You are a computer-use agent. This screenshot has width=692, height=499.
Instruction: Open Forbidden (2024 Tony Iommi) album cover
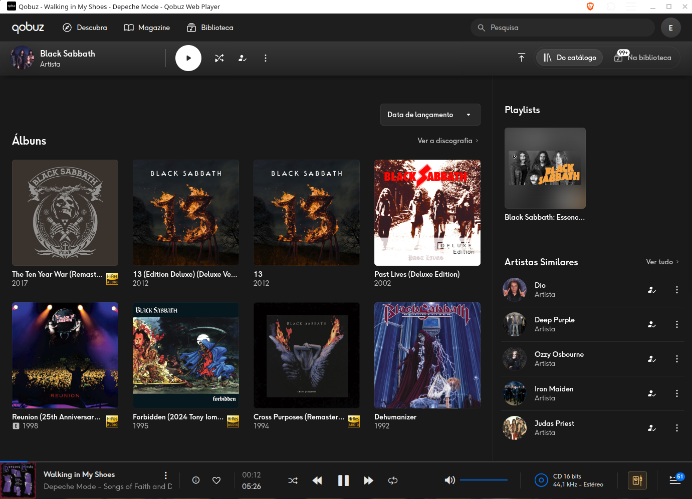[186, 355]
